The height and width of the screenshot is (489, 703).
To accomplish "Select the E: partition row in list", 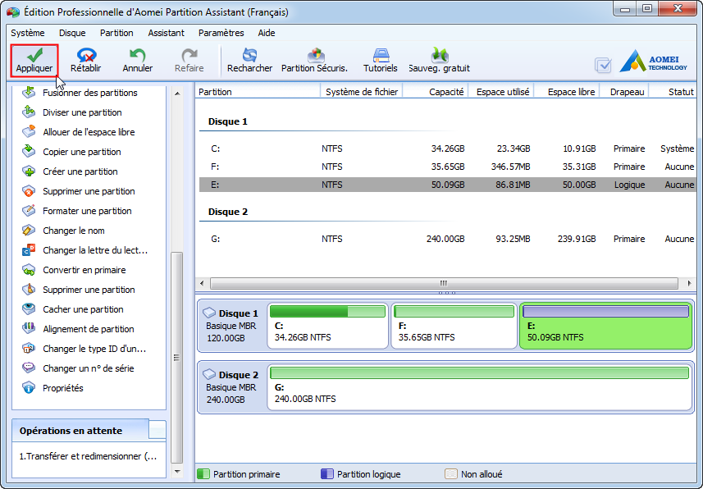I will click(x=447, y=185).
